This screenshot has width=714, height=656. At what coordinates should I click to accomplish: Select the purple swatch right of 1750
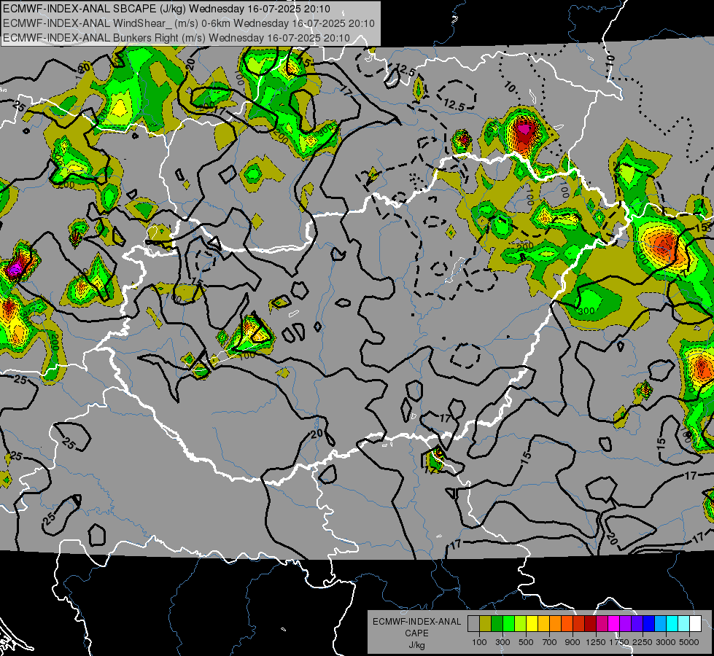tap(626, 624)
